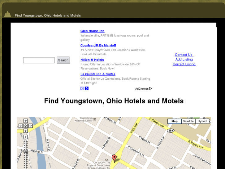Screen dimensions: 225x169
Task: Click the AdChoices triangle icon
Action: tap(150, 88)
